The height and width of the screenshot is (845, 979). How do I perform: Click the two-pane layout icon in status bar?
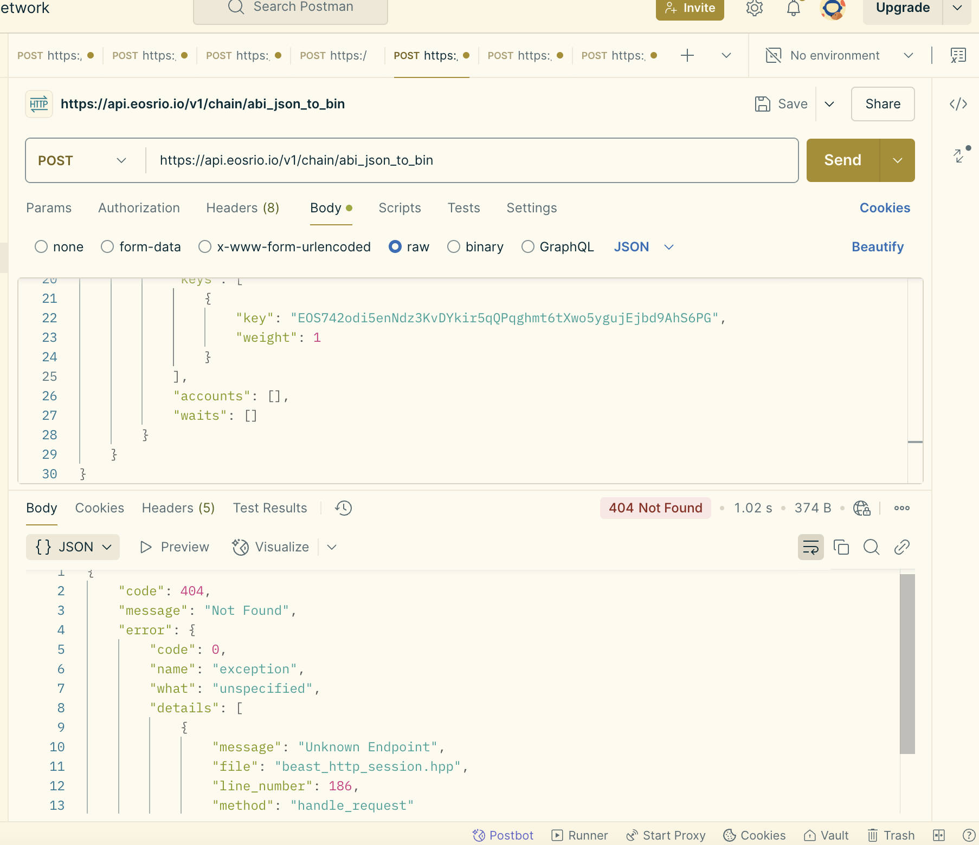[939, 835]
